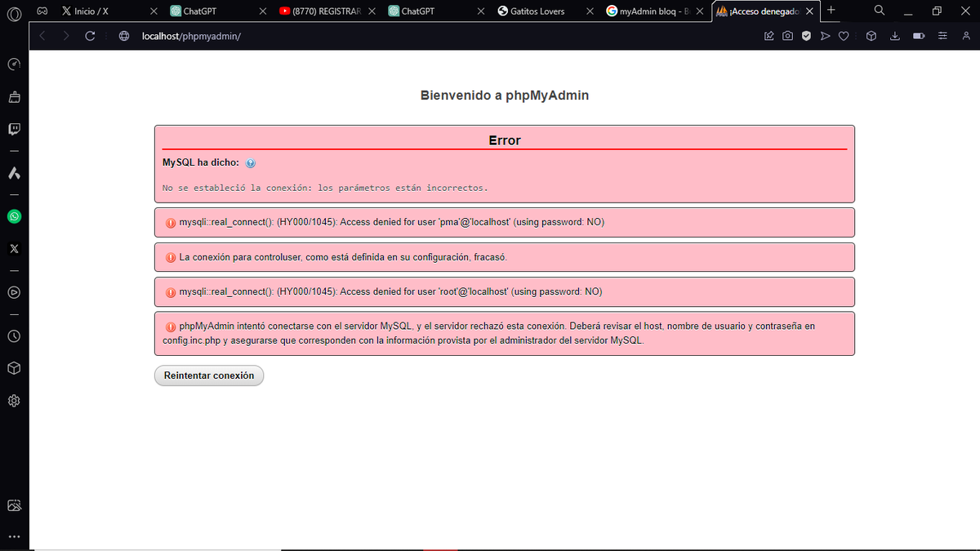The height and width of the screenshot is (551, 980).
Task: Open a new tab with plus button
Action: click(831, 11)
